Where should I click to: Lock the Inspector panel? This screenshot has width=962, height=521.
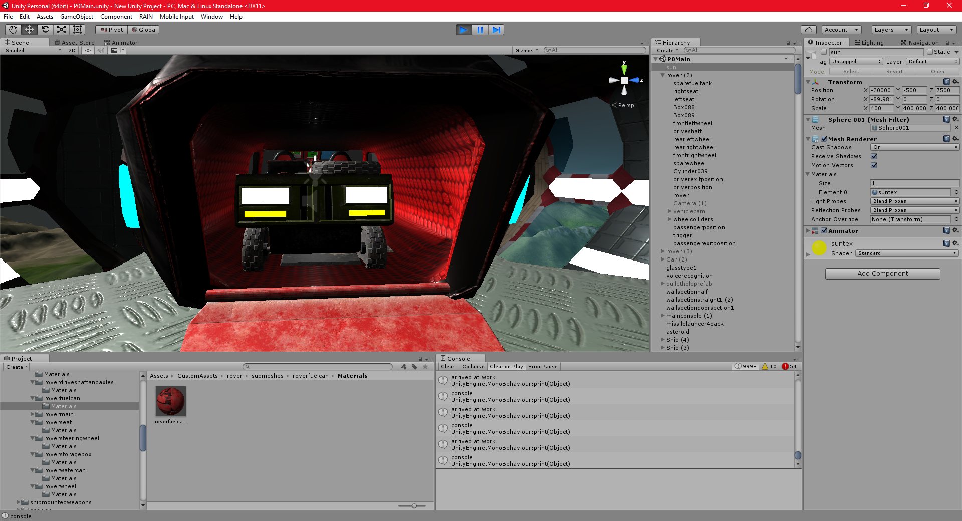click(947, 43)
